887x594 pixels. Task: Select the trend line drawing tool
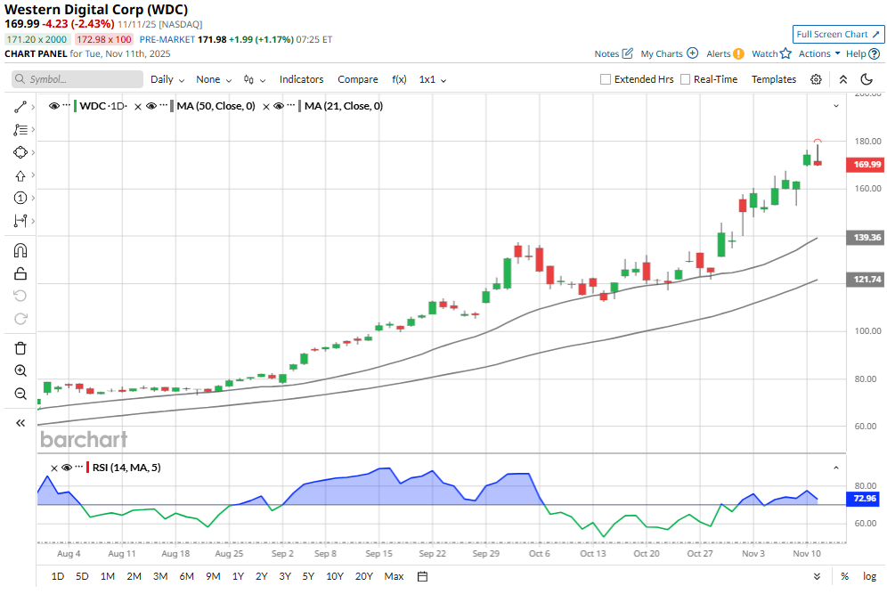coord(20,106)
